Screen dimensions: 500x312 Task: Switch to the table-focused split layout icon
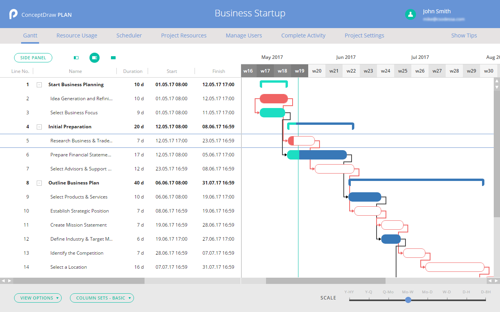pos(76,58)
